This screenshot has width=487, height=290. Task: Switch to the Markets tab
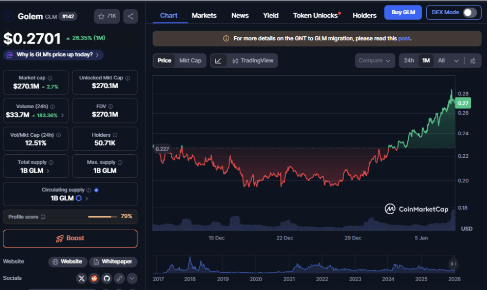204,15
